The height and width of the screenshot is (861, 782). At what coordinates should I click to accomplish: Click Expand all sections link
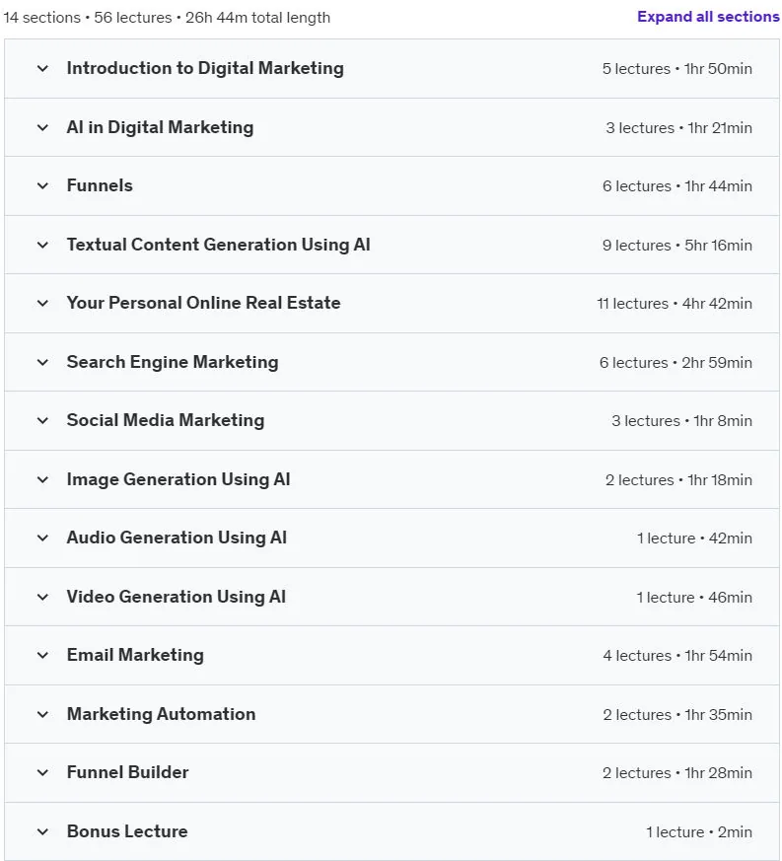pos(708,17)
